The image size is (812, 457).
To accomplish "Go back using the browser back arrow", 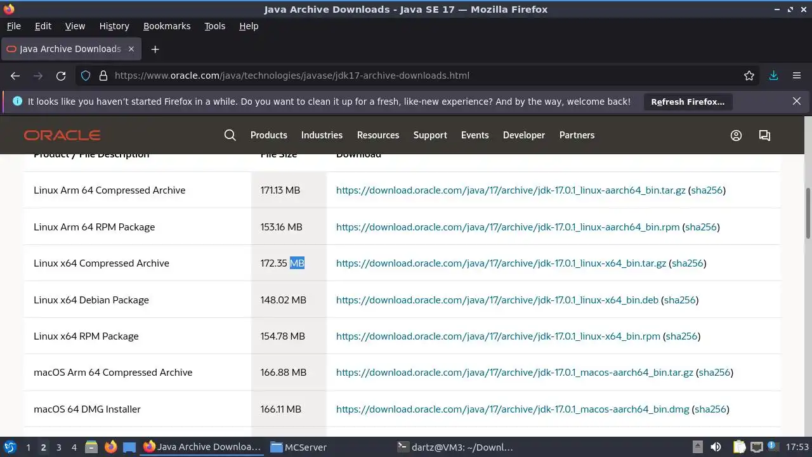I will (x=15, y=76).
